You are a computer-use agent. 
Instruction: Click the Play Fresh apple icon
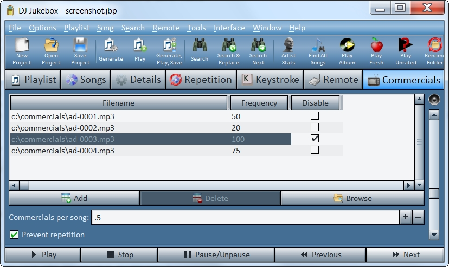[x=376, y=45]
